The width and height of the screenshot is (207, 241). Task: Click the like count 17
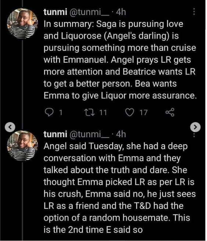[143, 113]
